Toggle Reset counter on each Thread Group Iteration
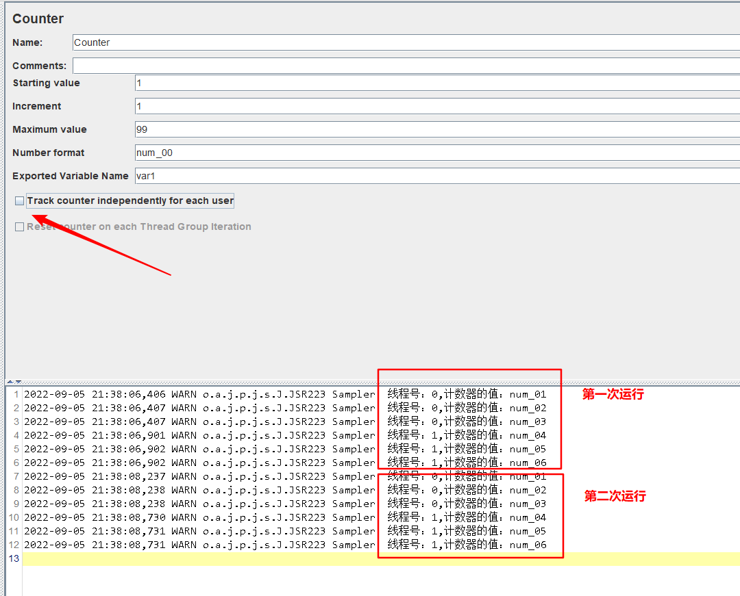The image size is (740, 596). [x=20, y=226]
